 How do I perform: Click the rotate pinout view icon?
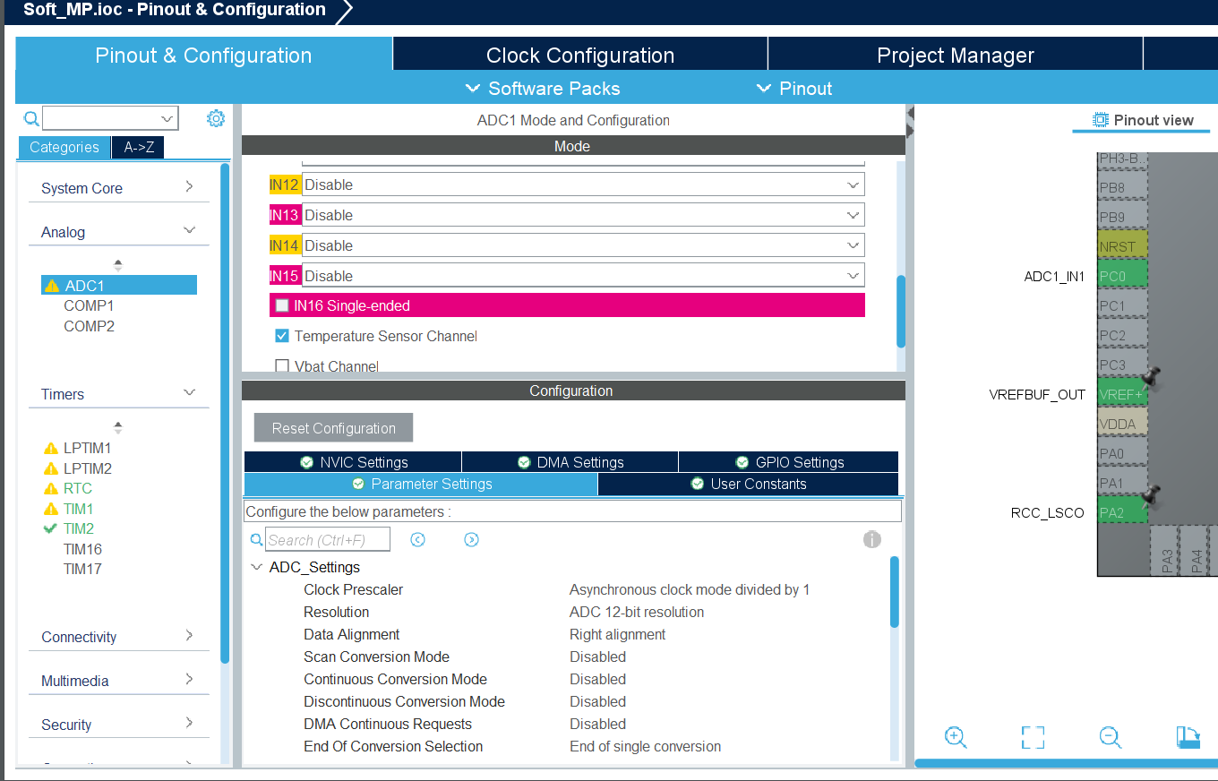[1188, 737]
